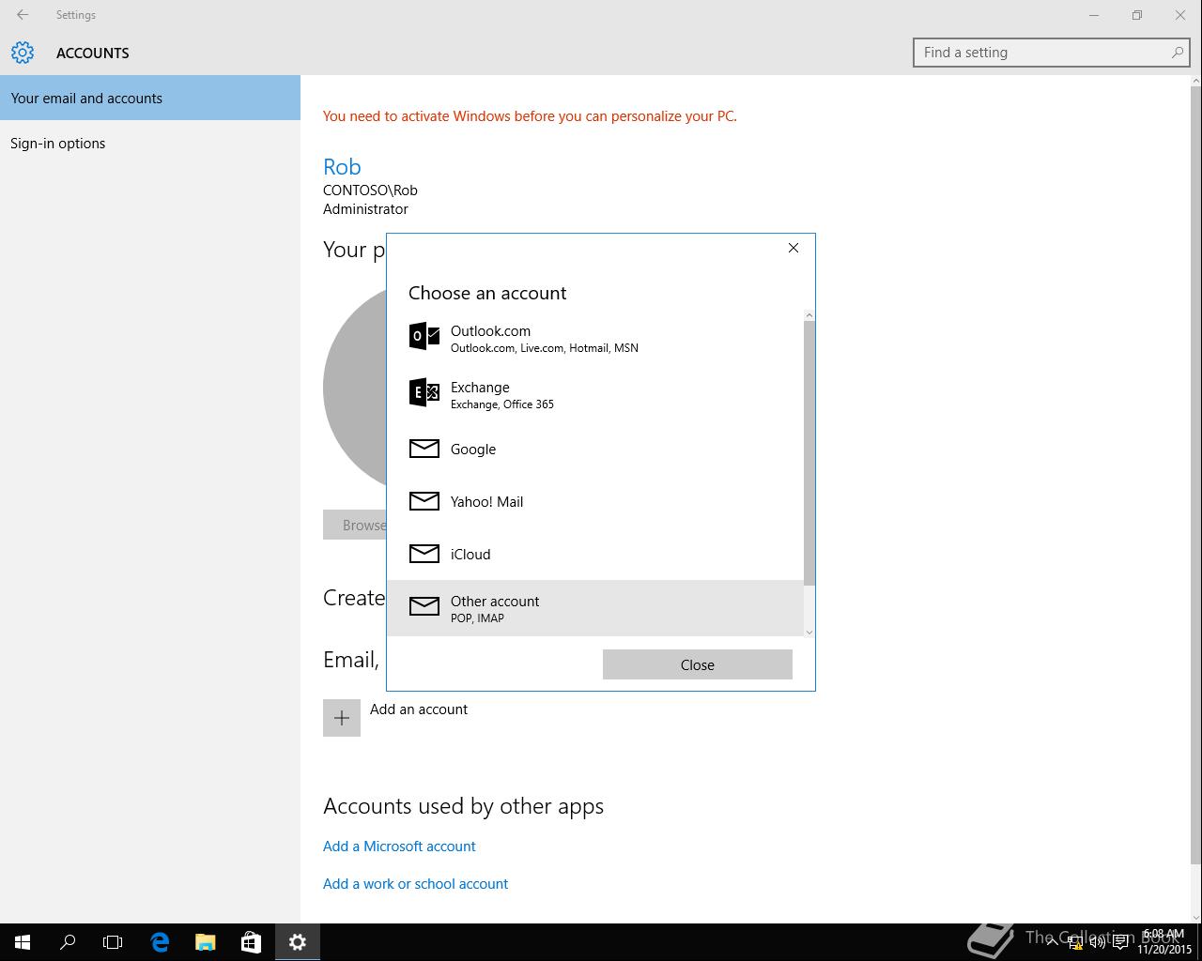Click the account list scroll-up arrow
The image size is (1202, 961).
809,315
